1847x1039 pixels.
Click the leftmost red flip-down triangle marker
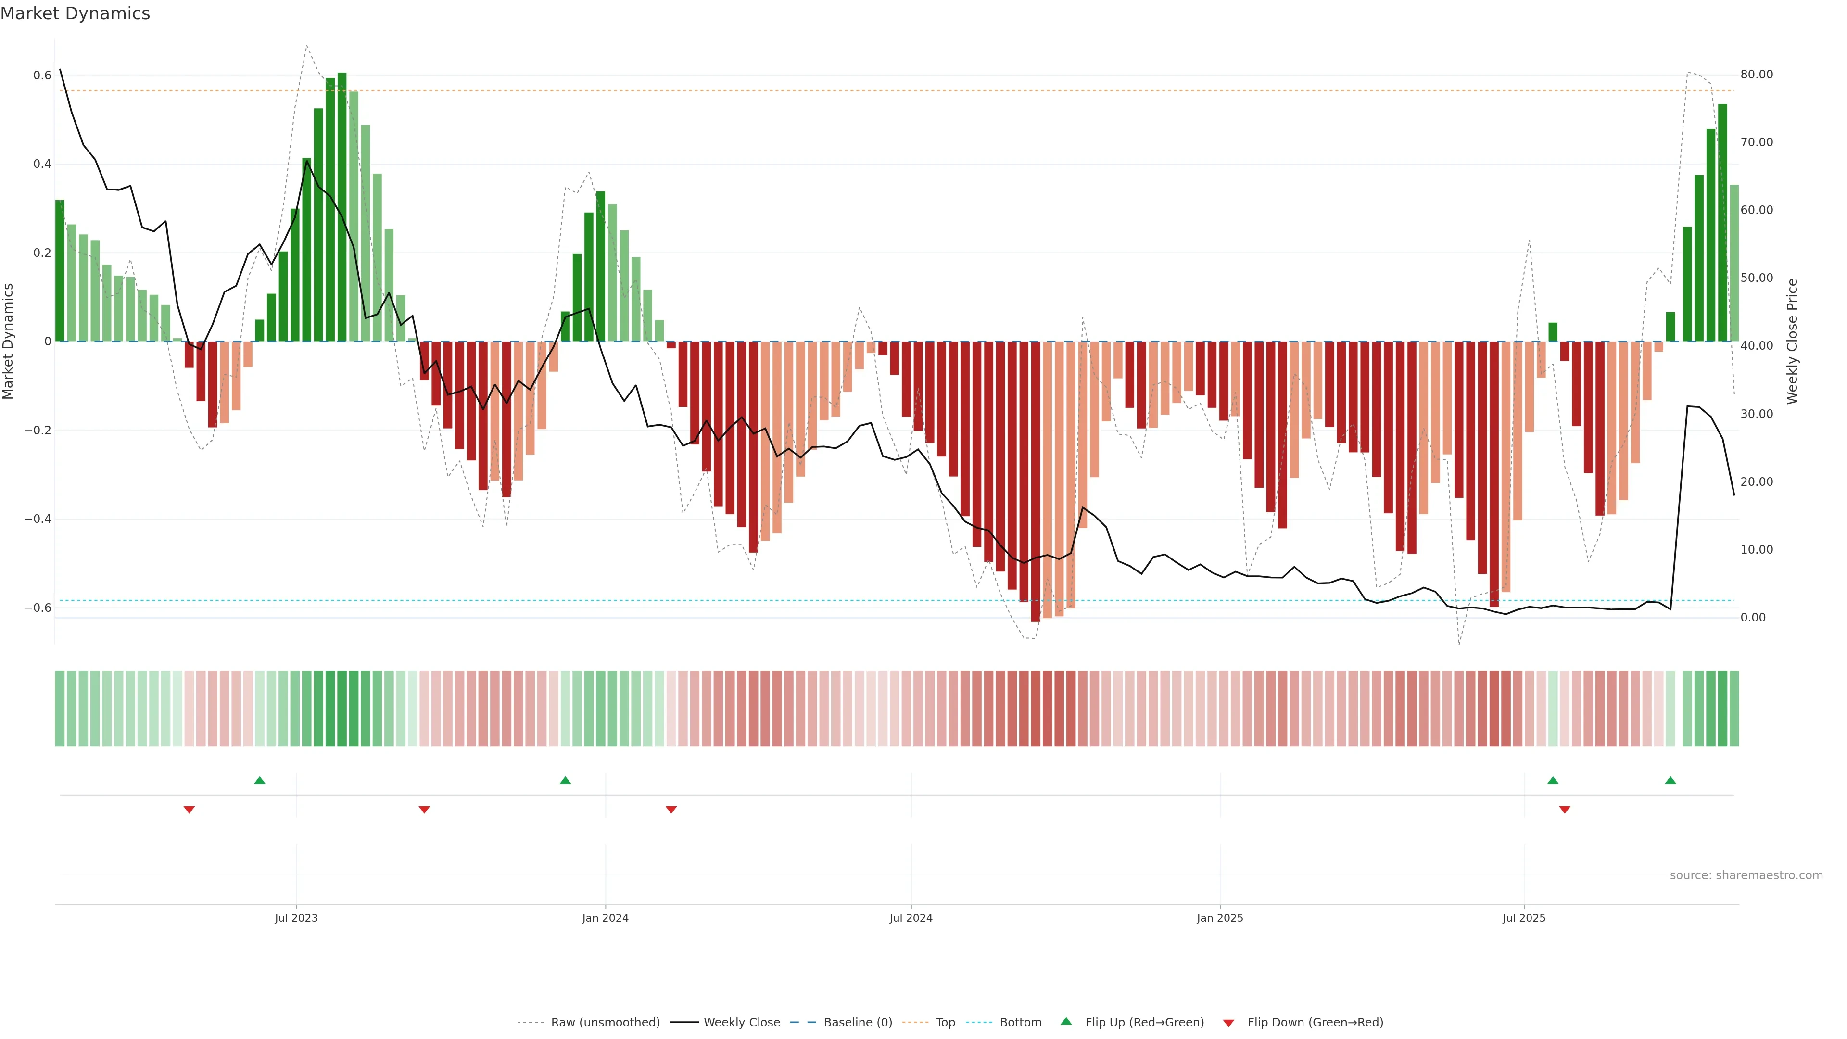pyautogui.click(x=190, y=810)
